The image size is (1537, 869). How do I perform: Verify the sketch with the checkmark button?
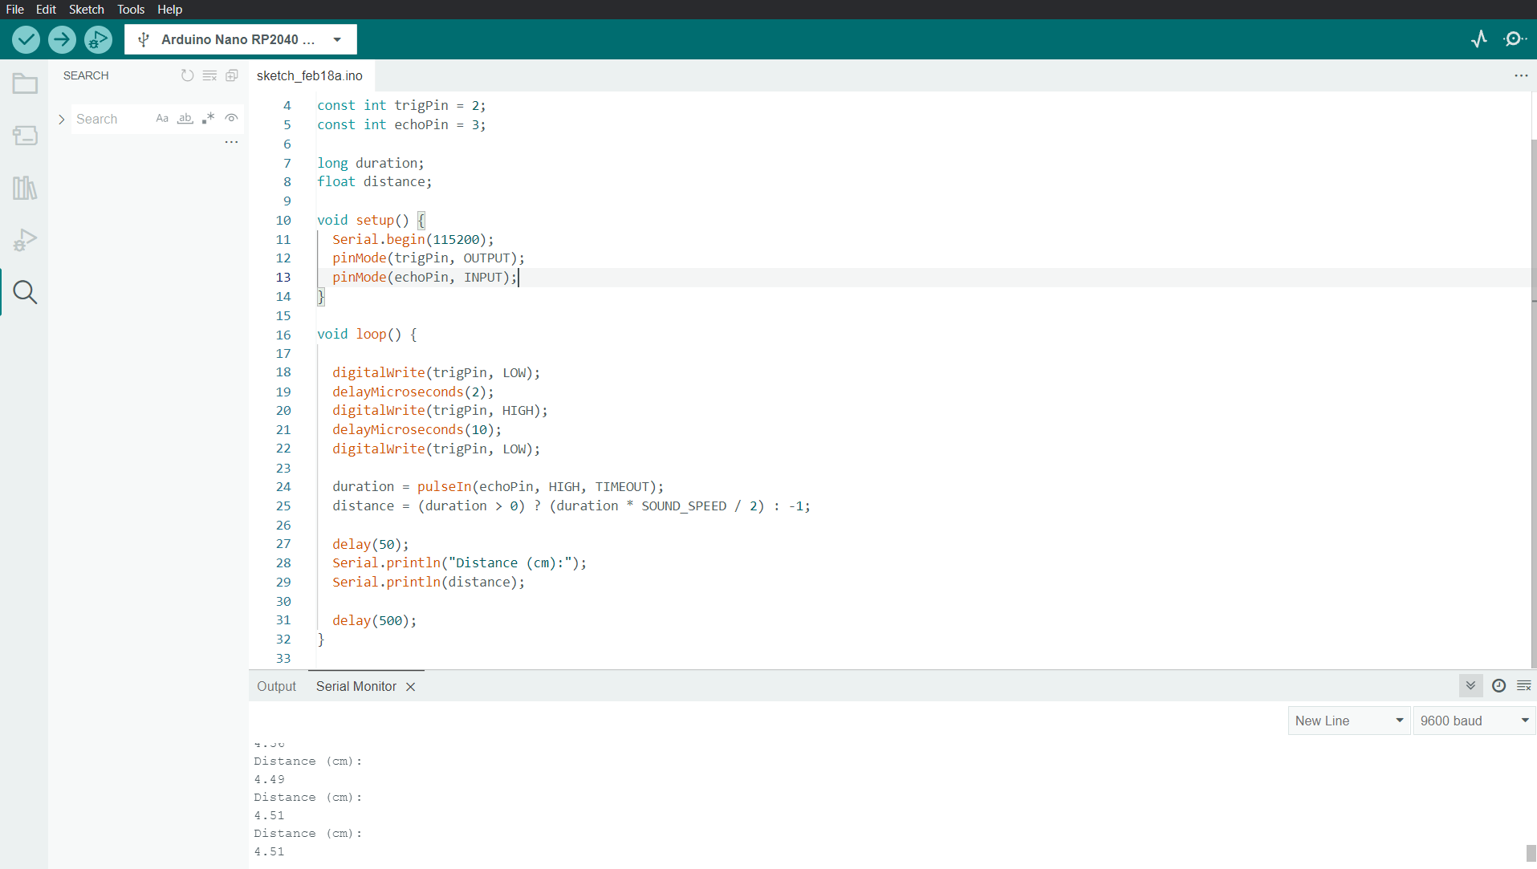tap(26, 39)
